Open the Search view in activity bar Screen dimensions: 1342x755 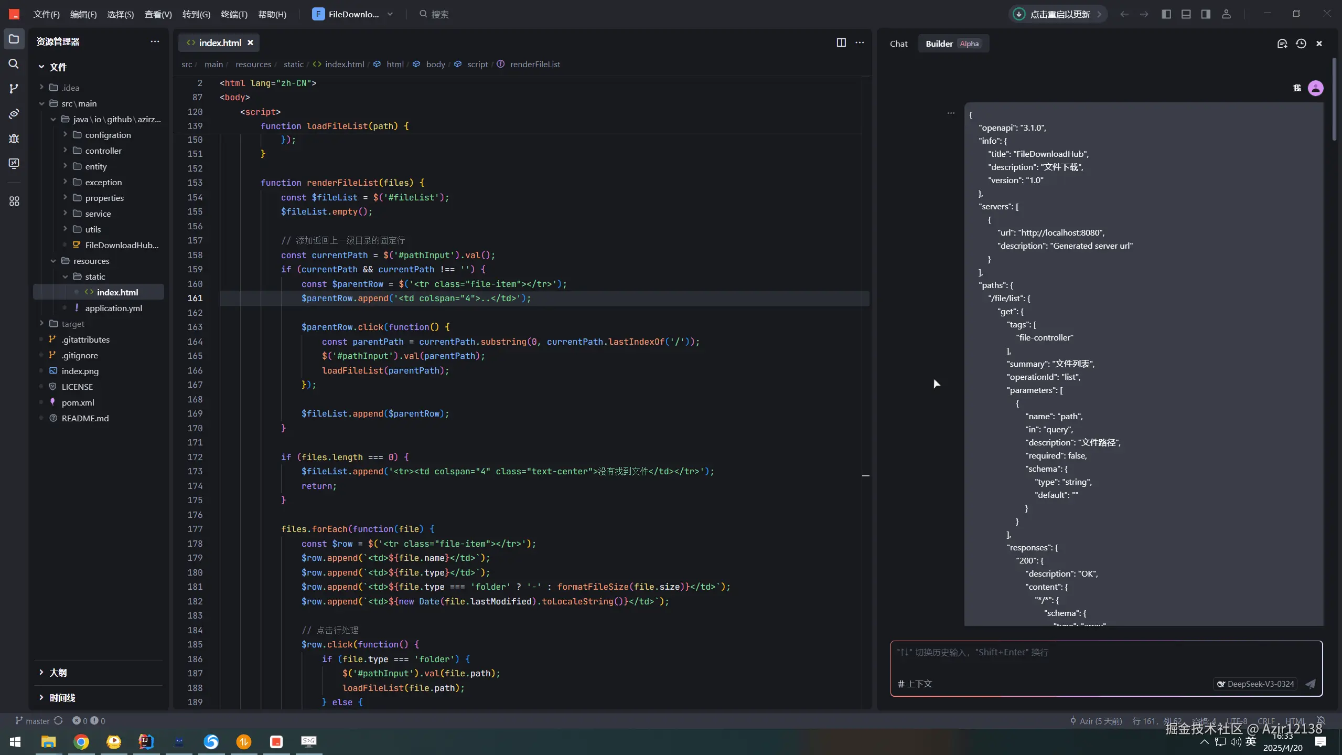point(14,64)
